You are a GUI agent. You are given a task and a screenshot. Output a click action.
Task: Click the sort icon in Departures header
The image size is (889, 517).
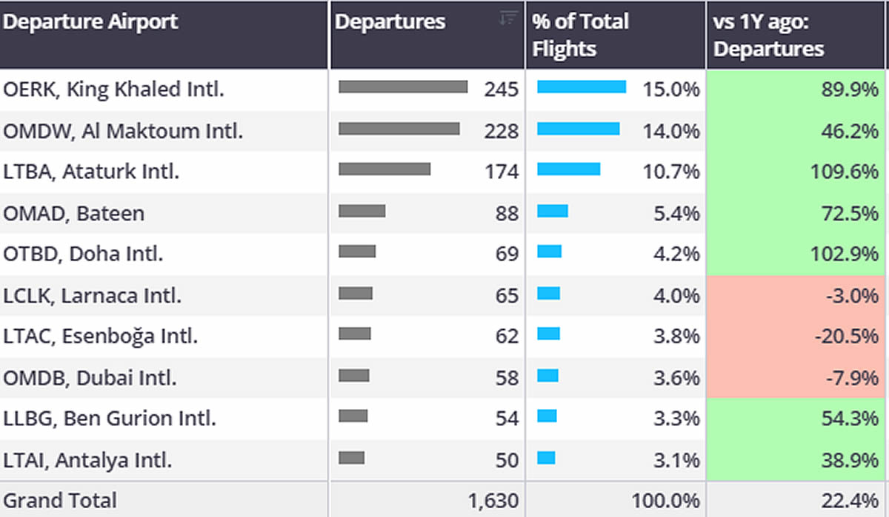pyautogui.click(x=507, y=19)
